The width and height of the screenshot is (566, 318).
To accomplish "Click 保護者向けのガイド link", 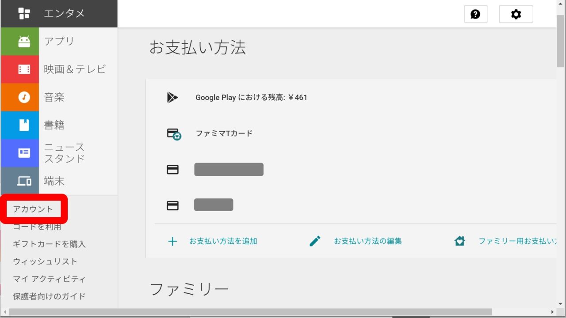I will (49, 296).
